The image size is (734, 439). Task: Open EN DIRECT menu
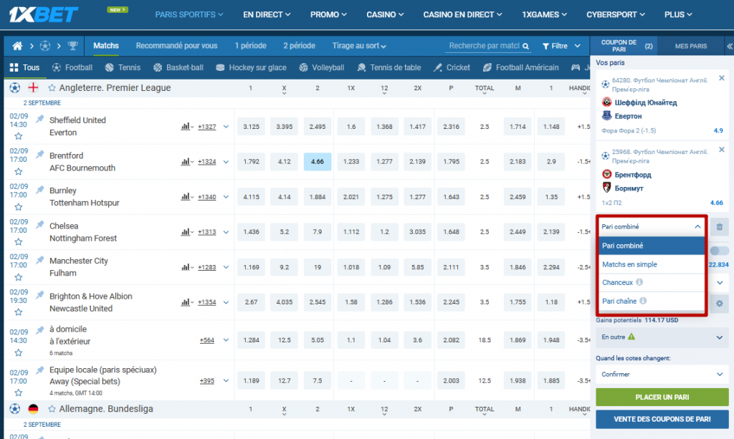pos(267,14)
